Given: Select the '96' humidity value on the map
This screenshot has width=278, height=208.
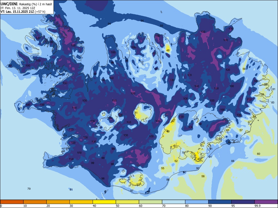Looking at the screenshot, I should (126, 61).
